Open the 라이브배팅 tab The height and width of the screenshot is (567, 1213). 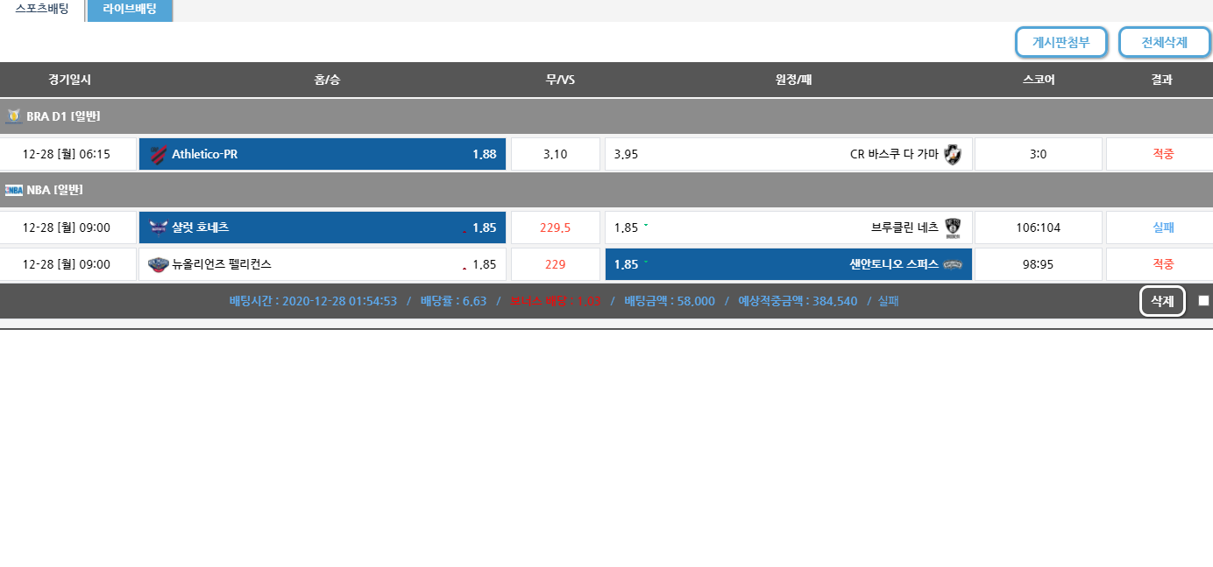(x=130, y=10)
